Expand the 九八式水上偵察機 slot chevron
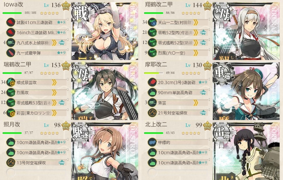 coord(54,43)
